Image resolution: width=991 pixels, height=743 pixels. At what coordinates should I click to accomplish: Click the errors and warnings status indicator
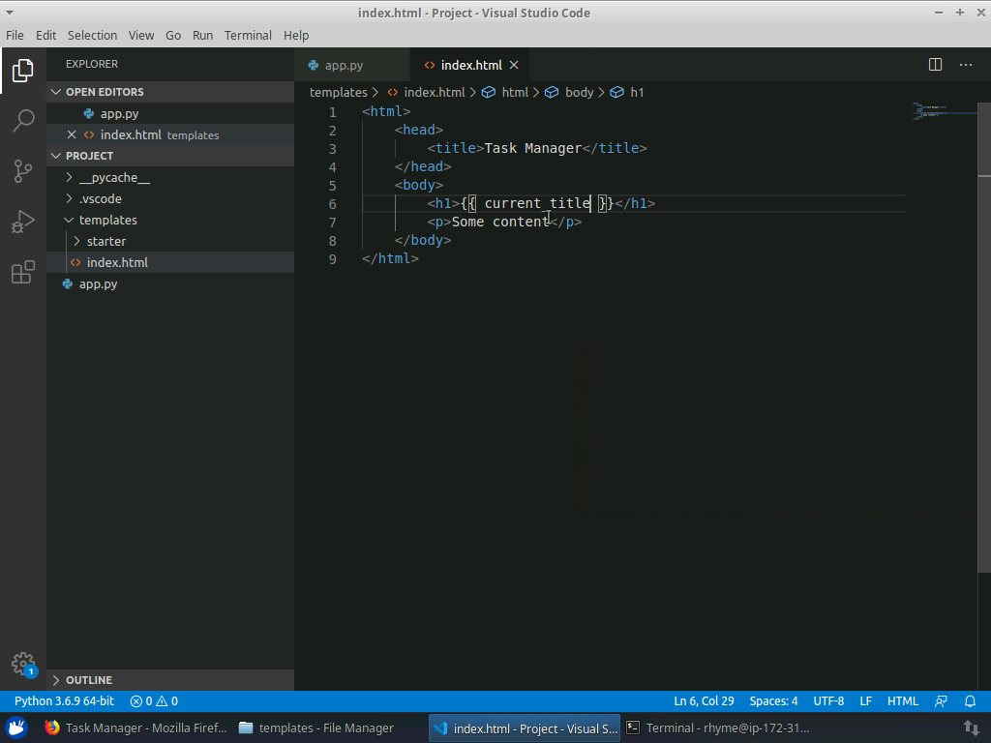154,700
